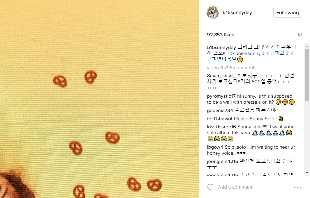Visit commenter gadenia734 profile
310x198 pixels.
[220, 110]
